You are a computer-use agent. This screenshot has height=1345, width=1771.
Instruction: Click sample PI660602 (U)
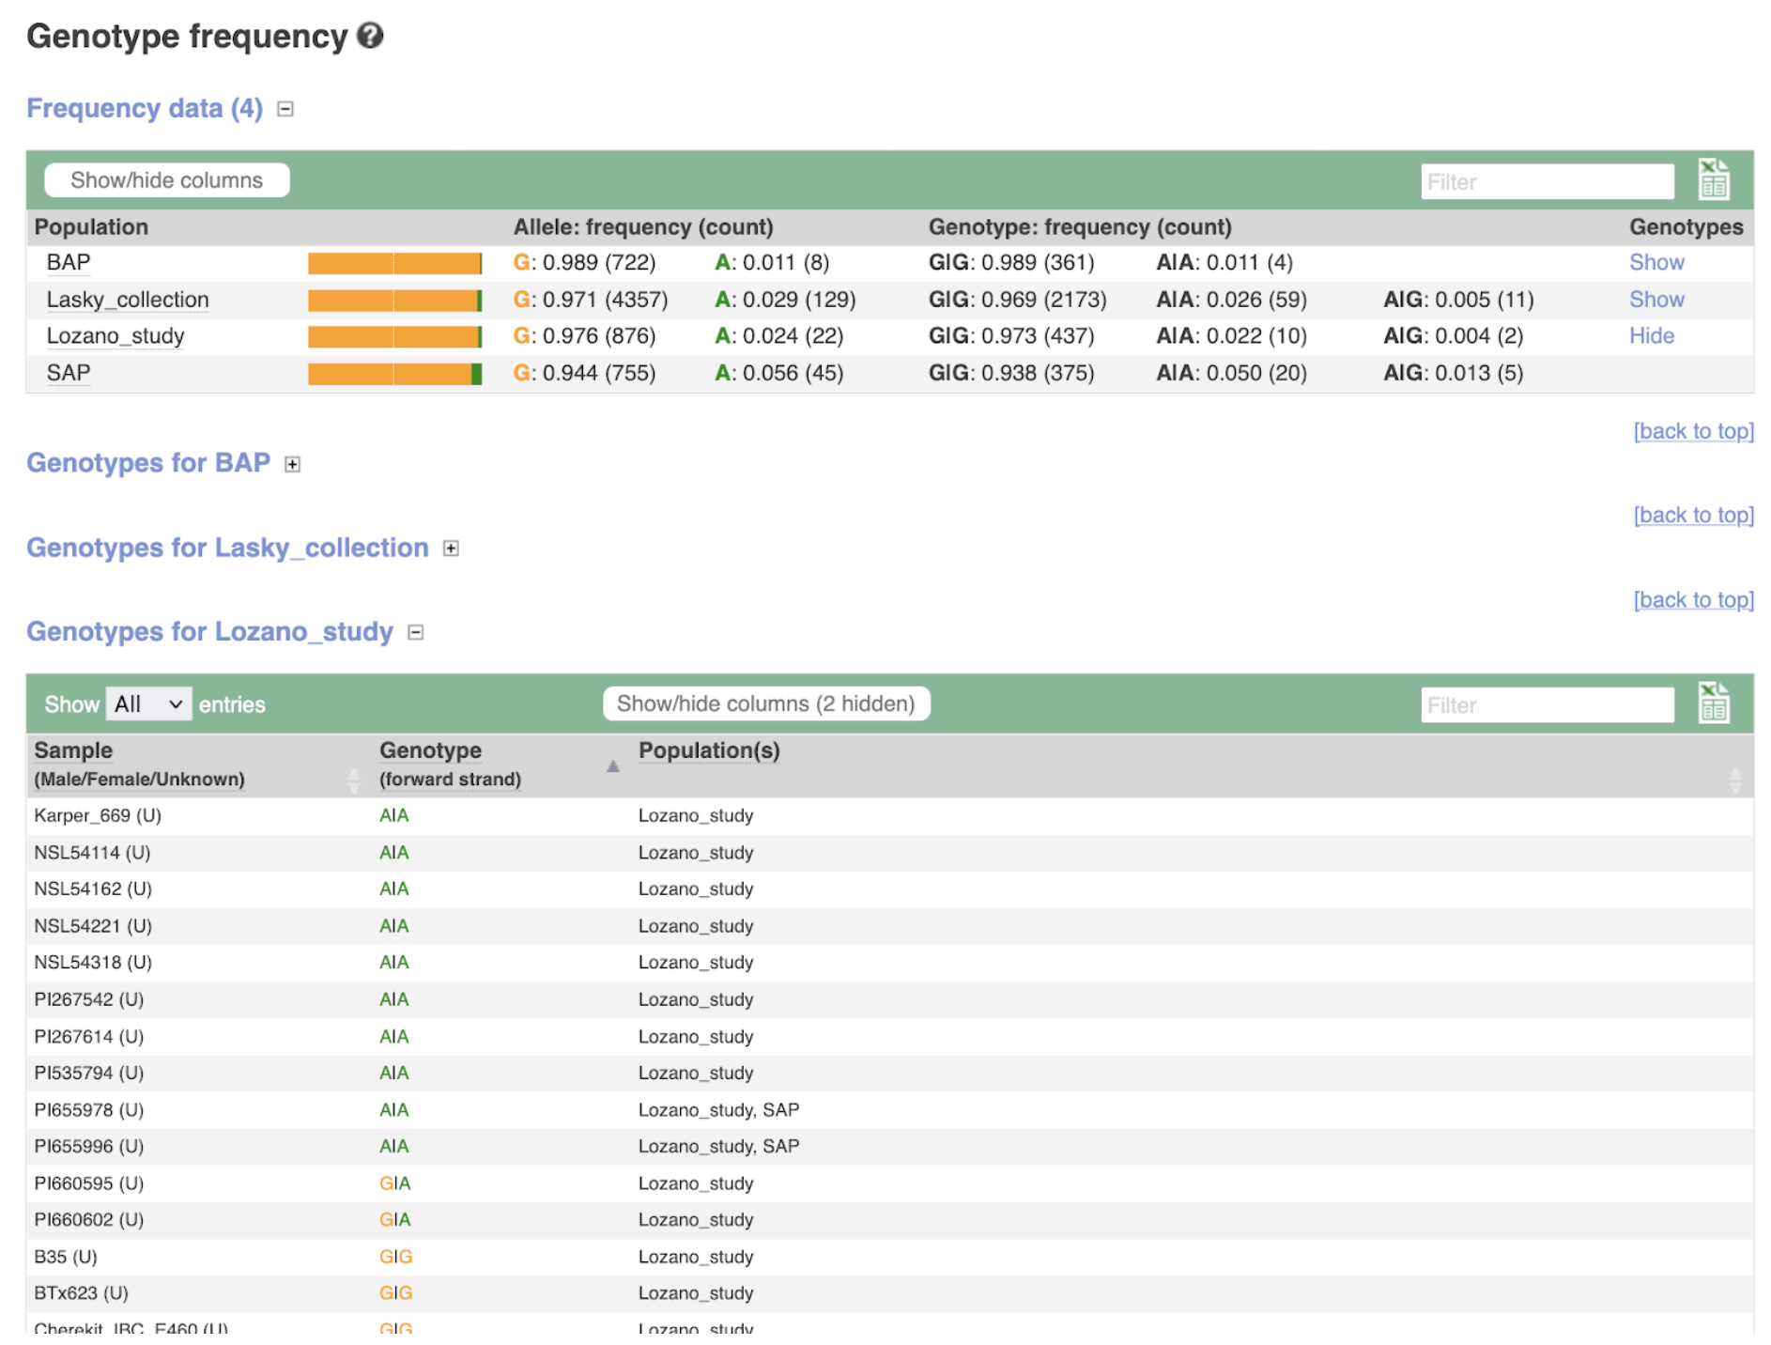89,1219
